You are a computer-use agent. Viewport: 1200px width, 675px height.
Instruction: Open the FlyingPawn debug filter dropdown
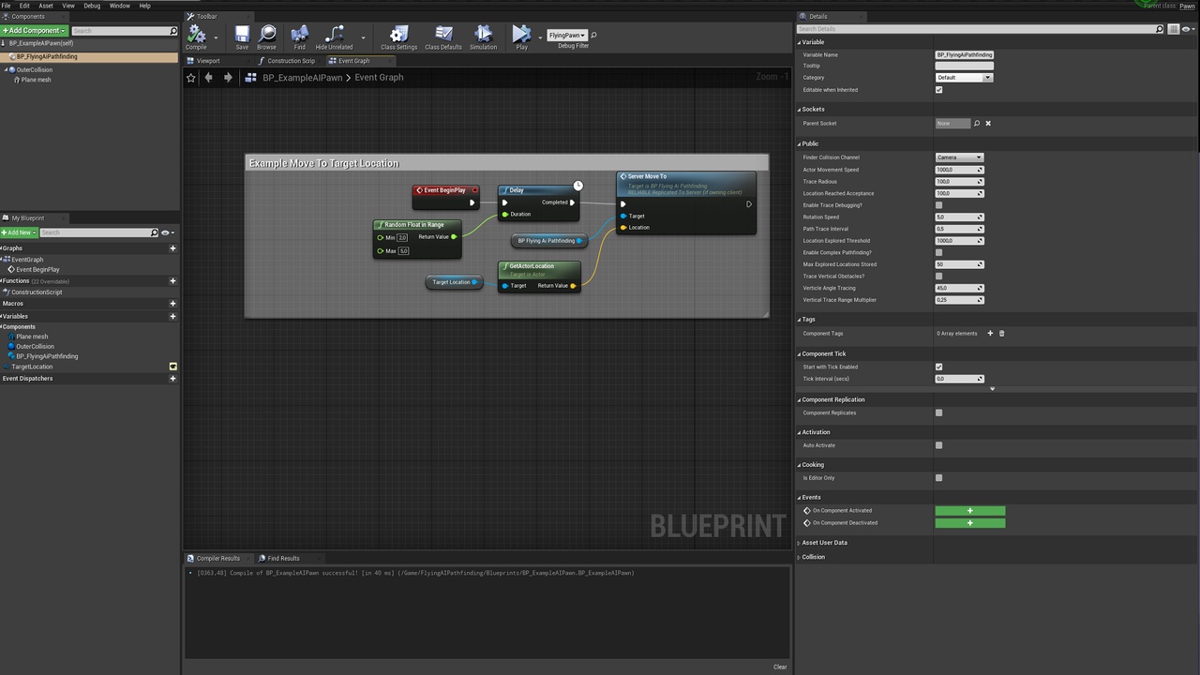point(566,36)
